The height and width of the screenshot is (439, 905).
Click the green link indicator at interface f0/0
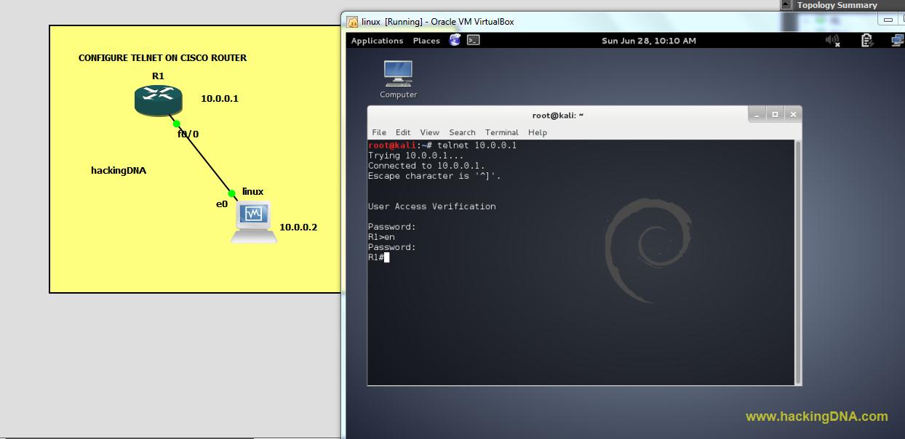point(175,124)
